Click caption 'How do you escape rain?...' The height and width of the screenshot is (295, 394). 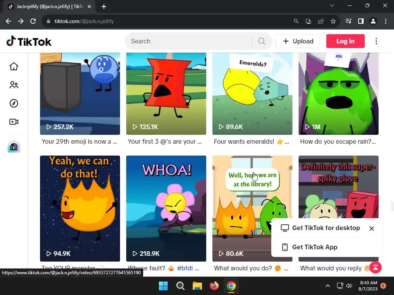pyautogui.click(x=338, y=141)
